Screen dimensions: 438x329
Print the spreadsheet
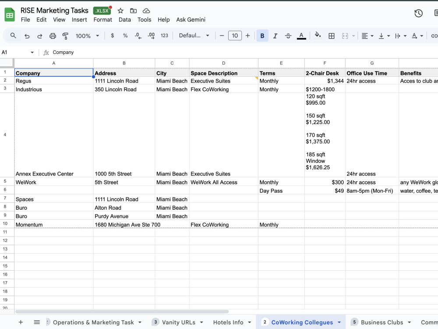(53, 36)
